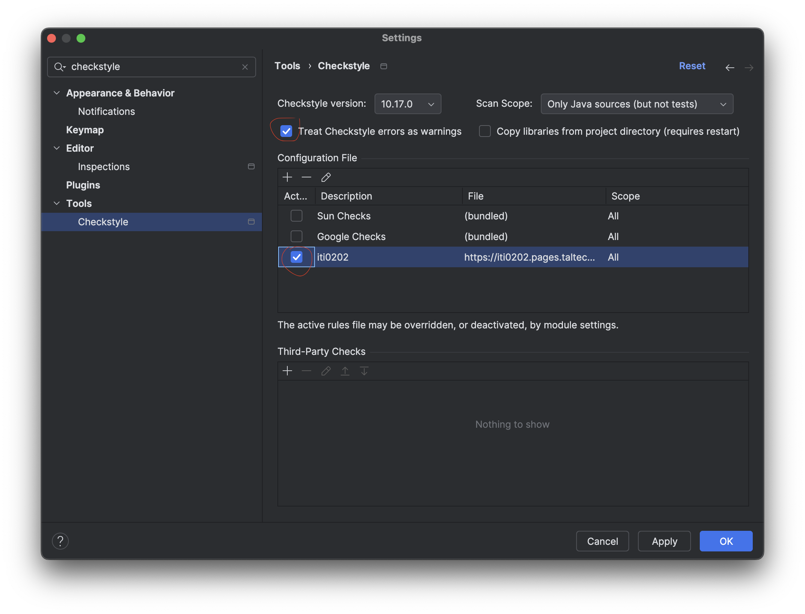This screenshot has height=614, width=805.
Task: Add a new configuration file
Action: click(287, 177)
